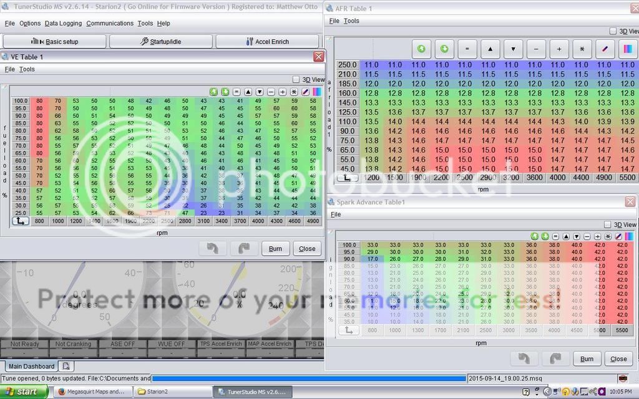Screen dimensions: 639x399
Task: Open the Options menu
Action: [x=30, y=23]
